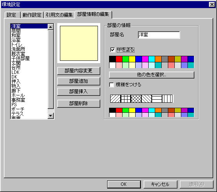Uncheck the 中を塗る fill checkbox
The image size is (217, 192).
click(x=113, y=50)
